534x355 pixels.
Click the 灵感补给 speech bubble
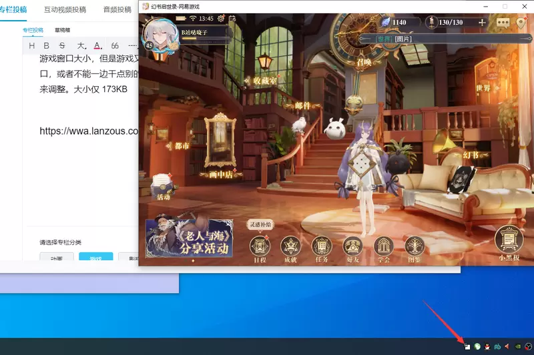click(260, 225)
